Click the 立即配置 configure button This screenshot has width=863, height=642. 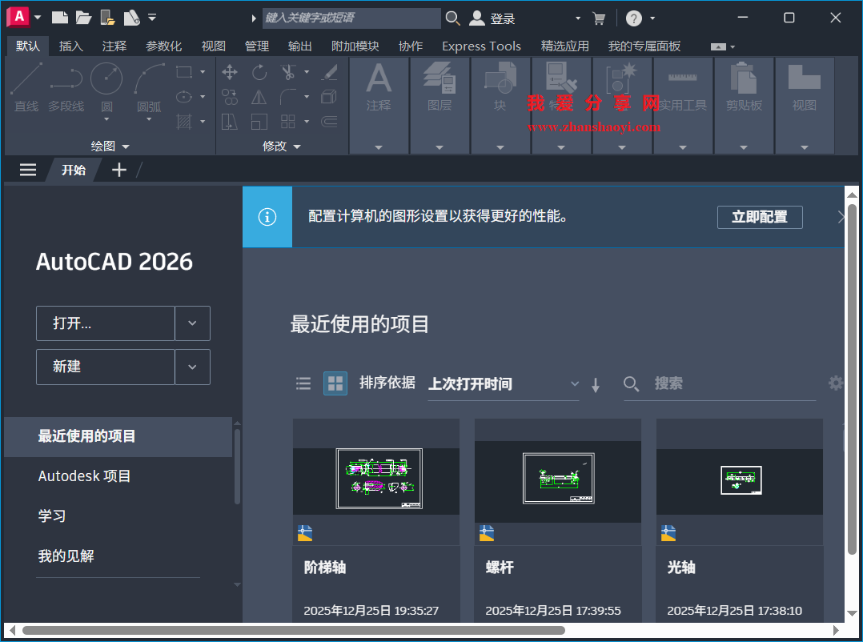(x=759, y=217)
